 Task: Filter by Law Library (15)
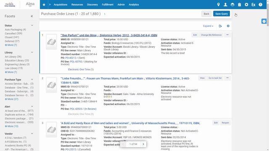tap(14, 68)
